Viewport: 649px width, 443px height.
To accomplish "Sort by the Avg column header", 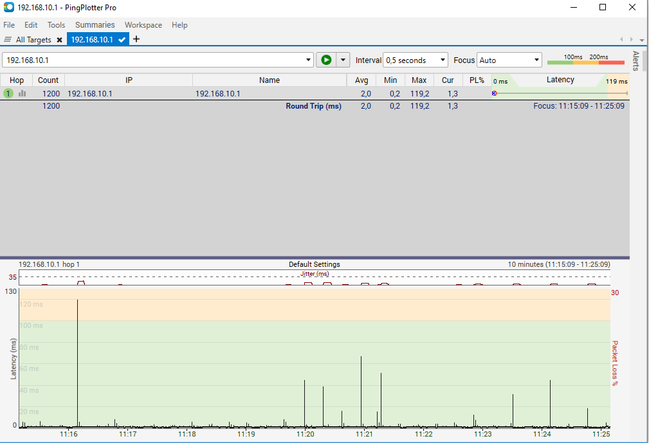I will [361, 80].
